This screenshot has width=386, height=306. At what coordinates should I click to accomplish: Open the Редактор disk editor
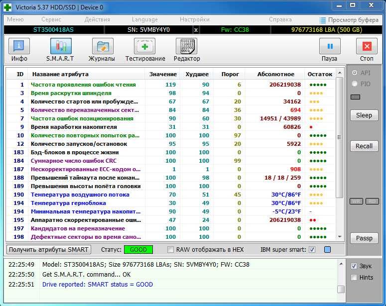click(x=186, y=50)
